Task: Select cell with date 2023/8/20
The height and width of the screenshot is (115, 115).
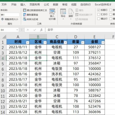Action: (18, 96)
